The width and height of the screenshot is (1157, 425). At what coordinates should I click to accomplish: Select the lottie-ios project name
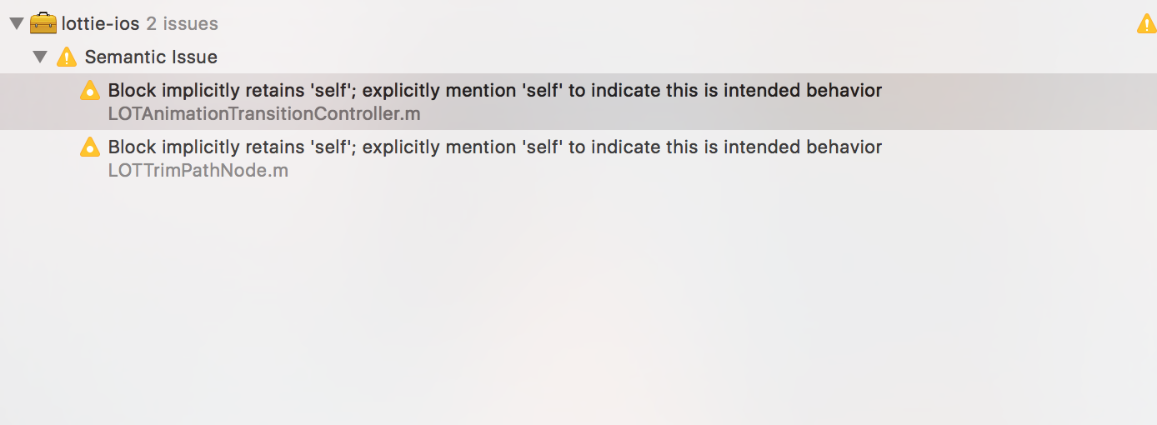pos(101,23)
